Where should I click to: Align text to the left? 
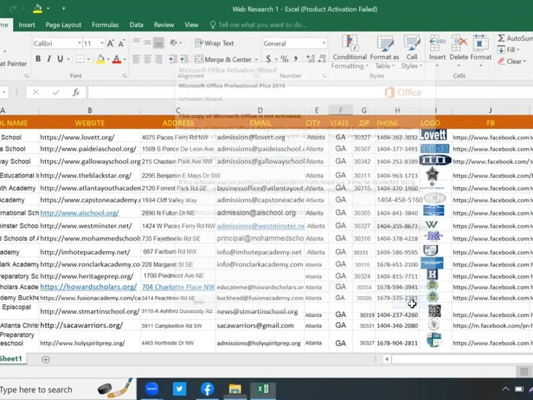coord(136,59)
